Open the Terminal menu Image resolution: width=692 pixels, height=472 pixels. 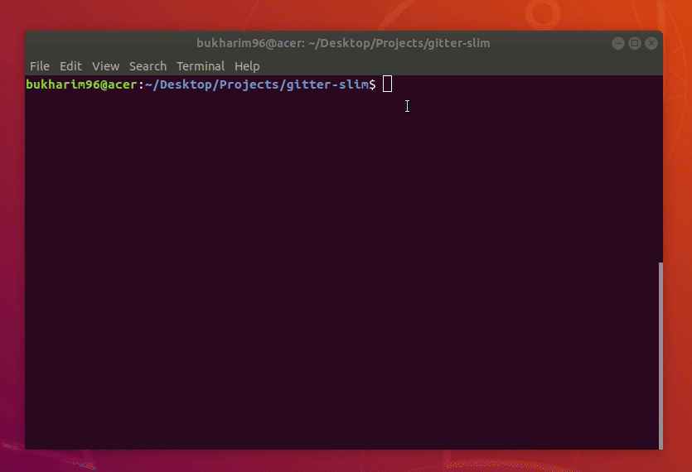click(201, 66)
